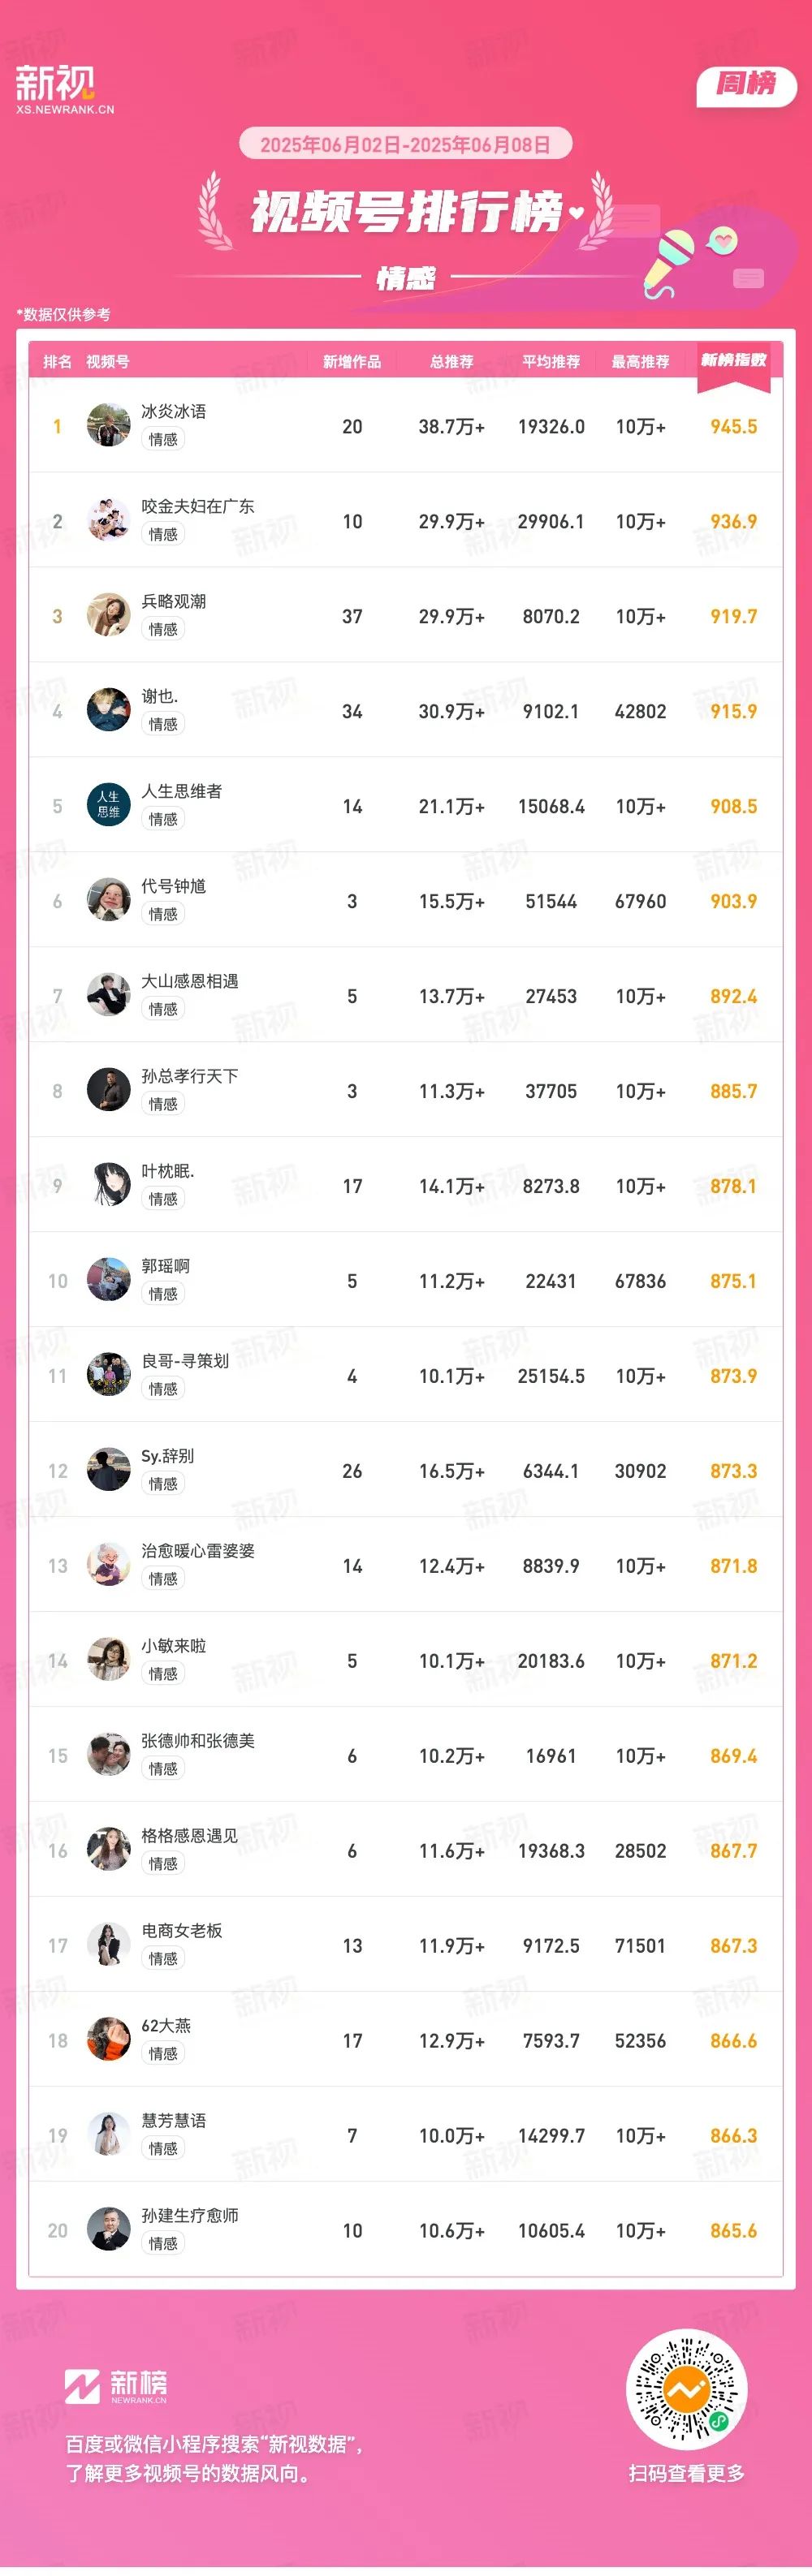812x2576 pixels.
Task: Click the 孙建生疗愈师 profile picture
Action: (108, 2231)
